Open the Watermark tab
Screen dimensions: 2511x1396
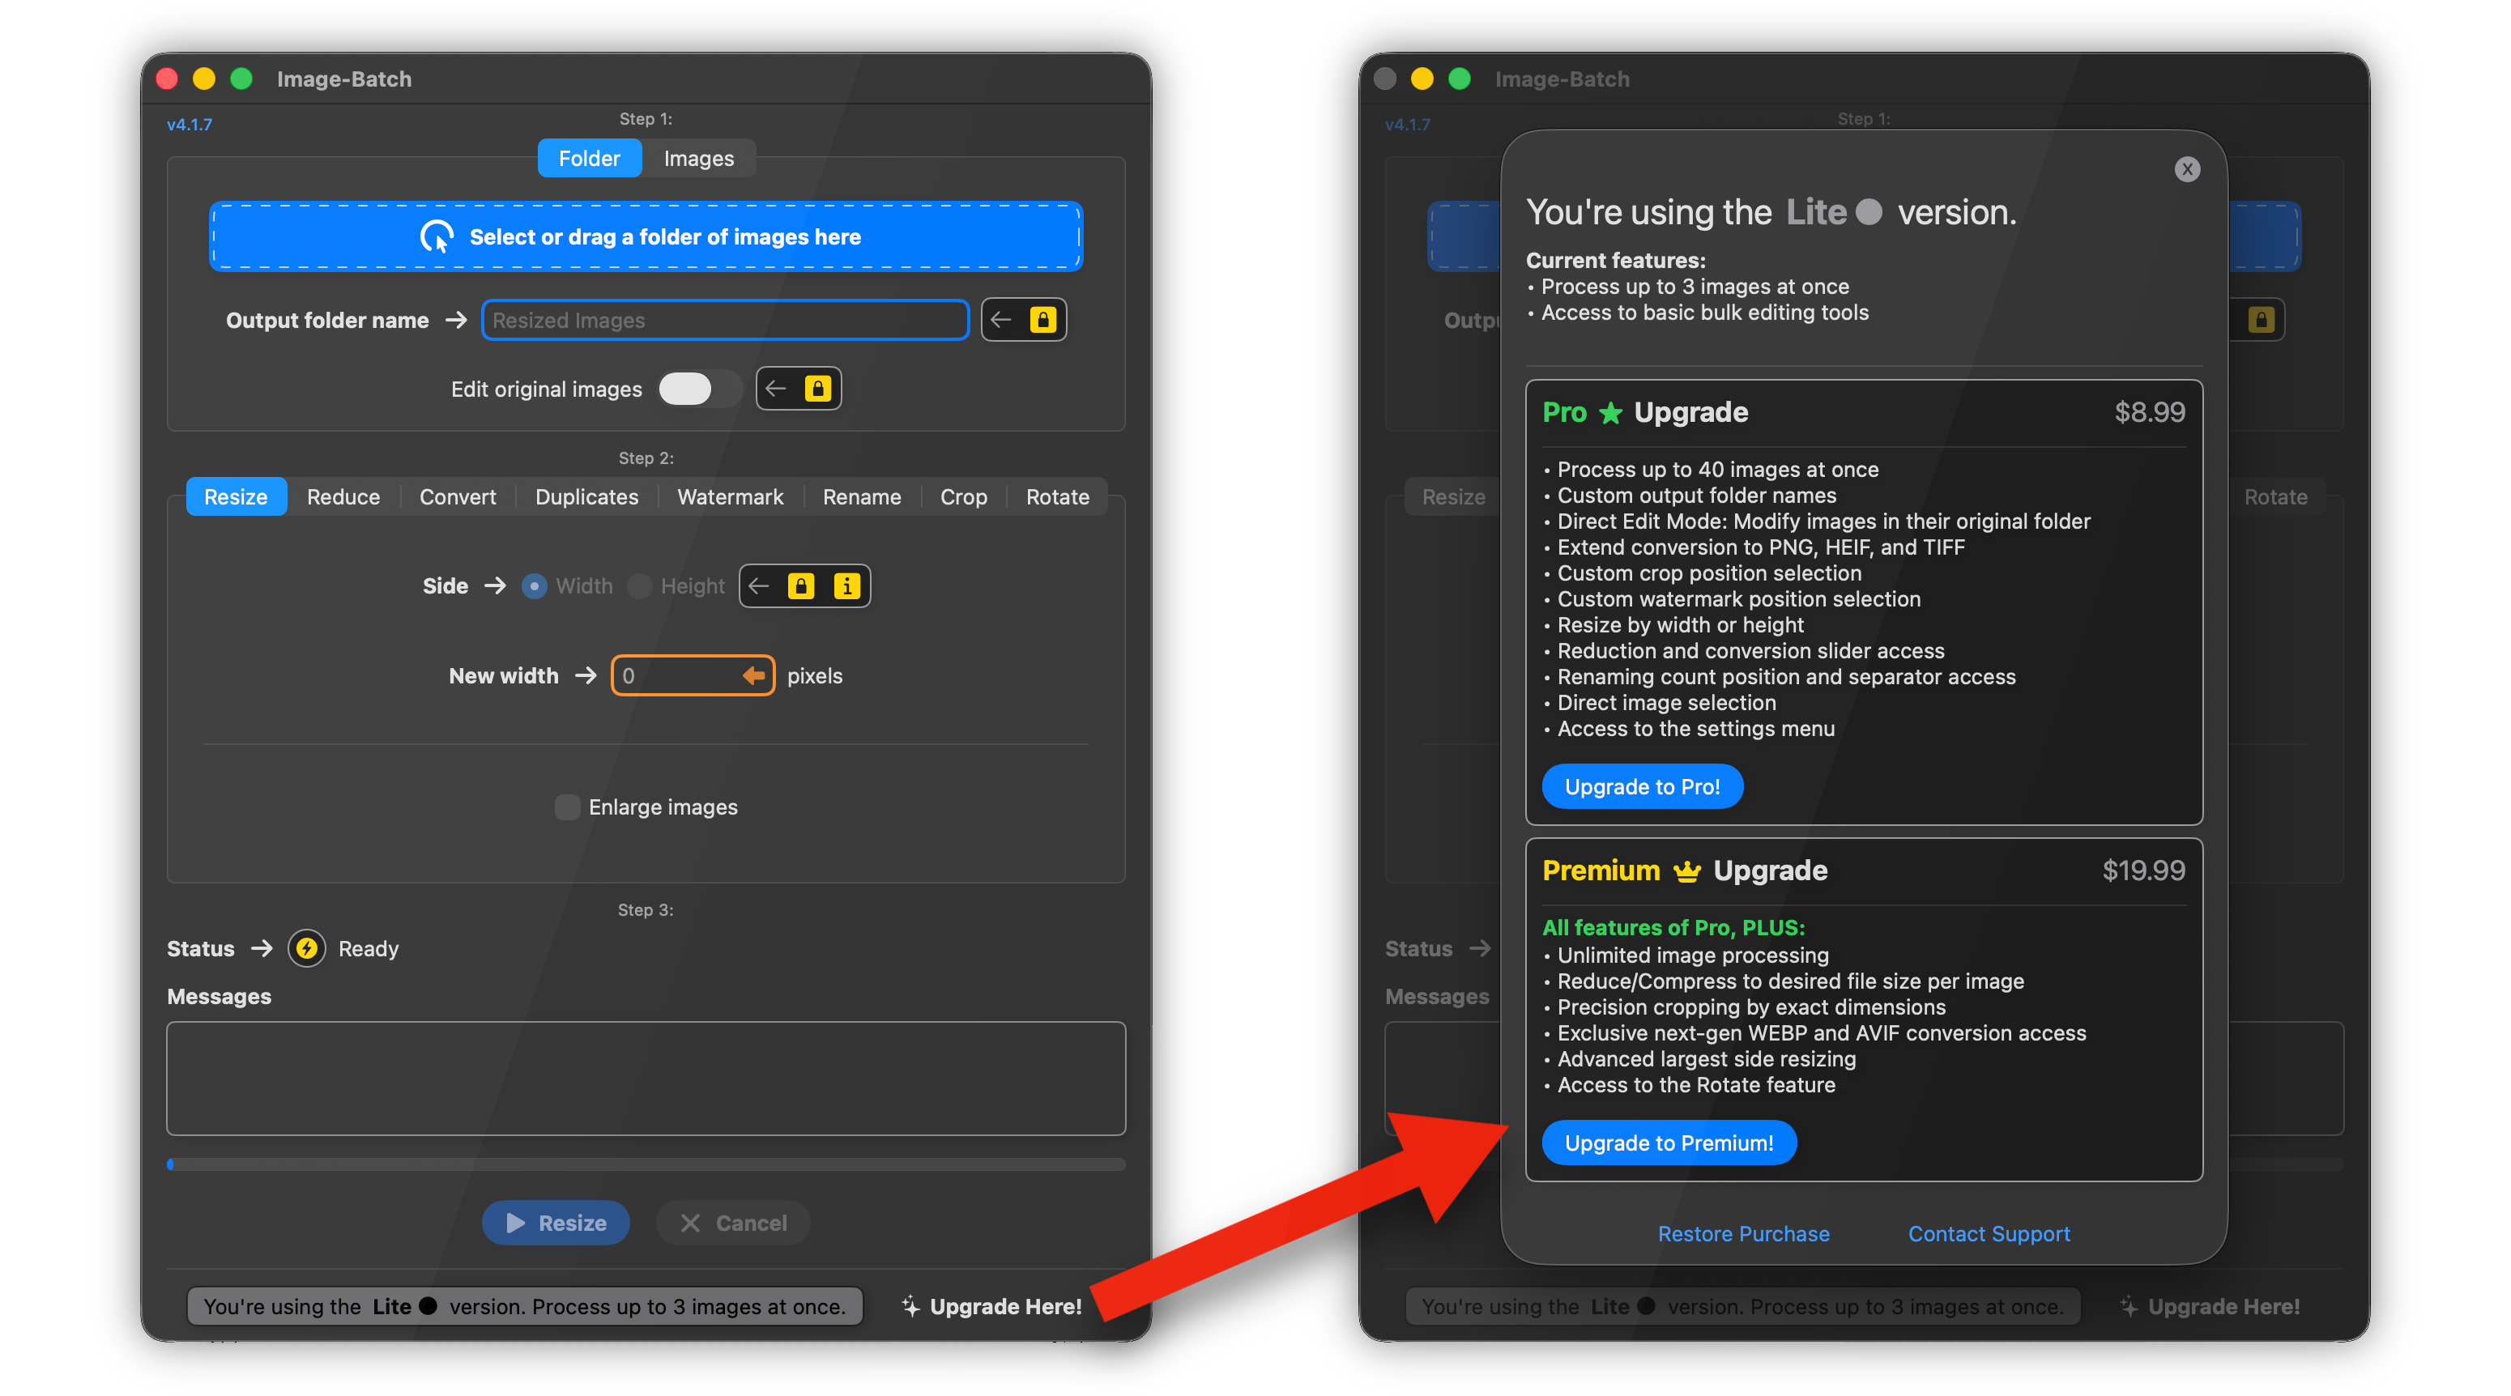pyautogui.click(x=730, y=497)
